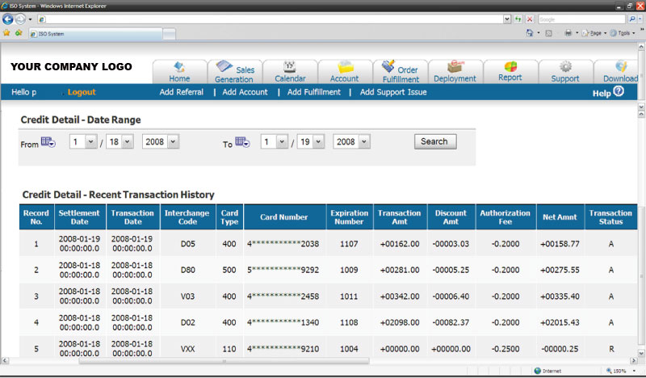
Task: Click inside the browser address bar
Action: point(271,19)
